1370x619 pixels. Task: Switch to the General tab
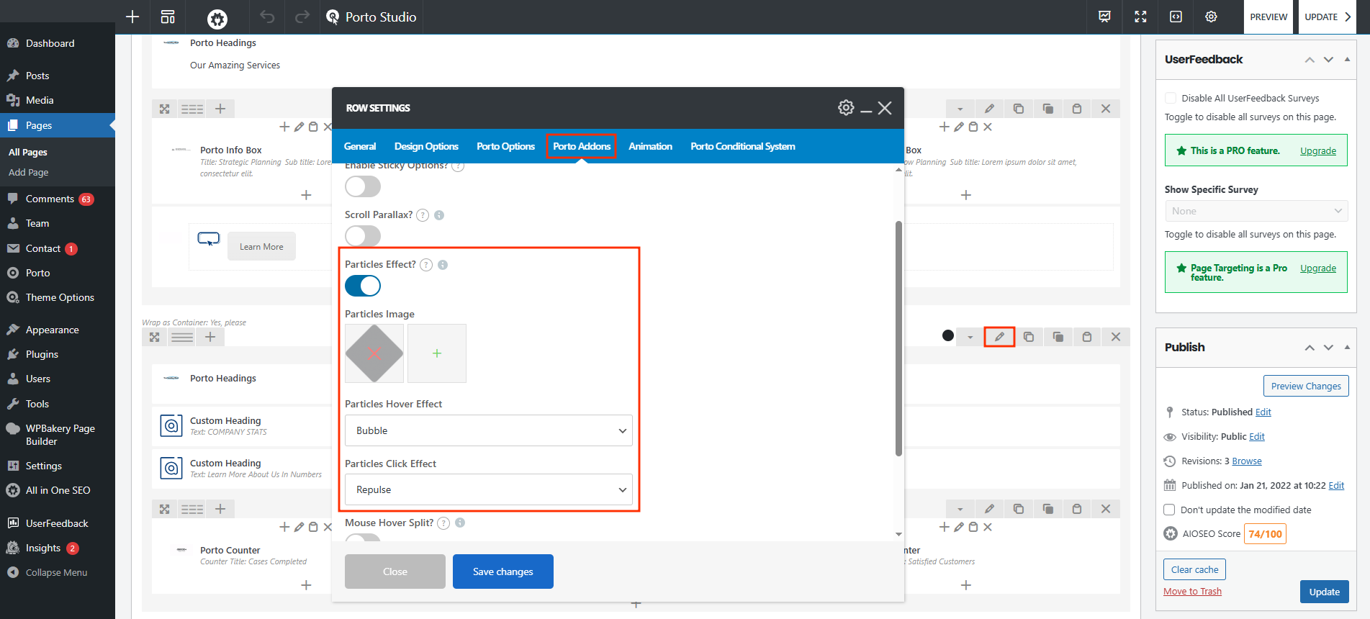click(x=360, y=146)
